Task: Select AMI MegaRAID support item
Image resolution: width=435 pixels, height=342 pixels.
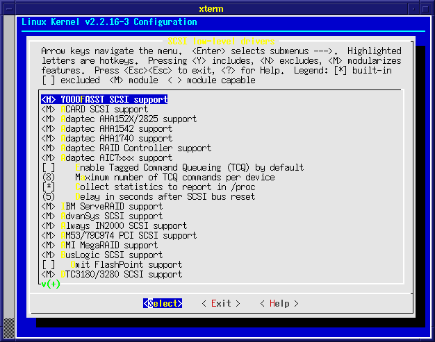Action: pyautogui.click(x=109, y=245)
